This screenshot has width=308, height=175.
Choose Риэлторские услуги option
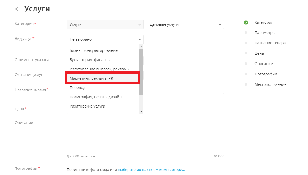(x=87, y=106)
